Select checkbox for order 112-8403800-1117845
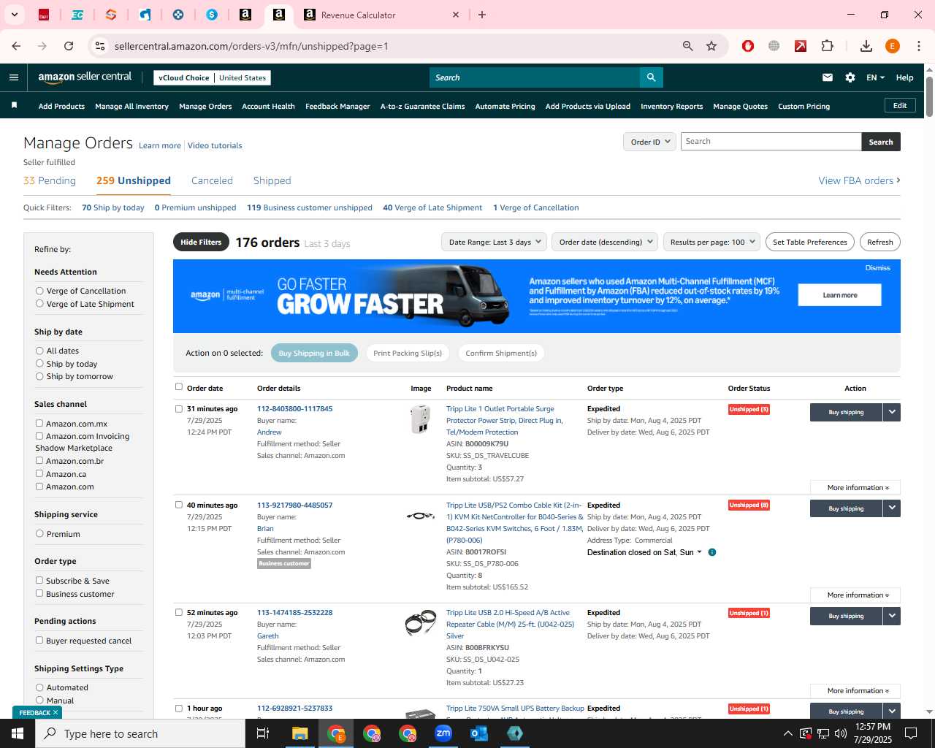Screen dimensions: 935x748 pyautogui.click(x=179, y=409)
